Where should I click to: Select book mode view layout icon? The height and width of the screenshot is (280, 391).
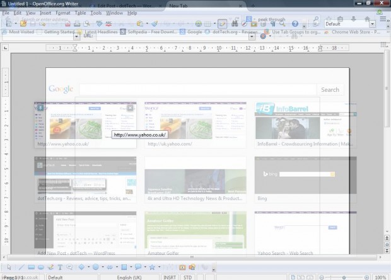coord(310,277)
